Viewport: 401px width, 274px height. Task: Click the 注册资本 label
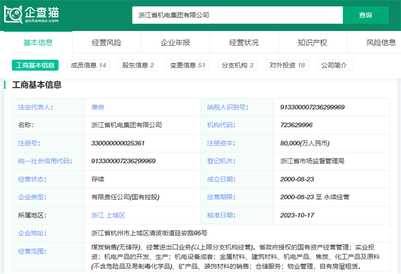pos(221,143)
